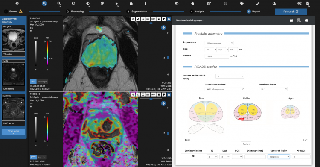Expand the Other series list
The height and width of the screenshot is (167, 320).
click(x=14, y=132)
